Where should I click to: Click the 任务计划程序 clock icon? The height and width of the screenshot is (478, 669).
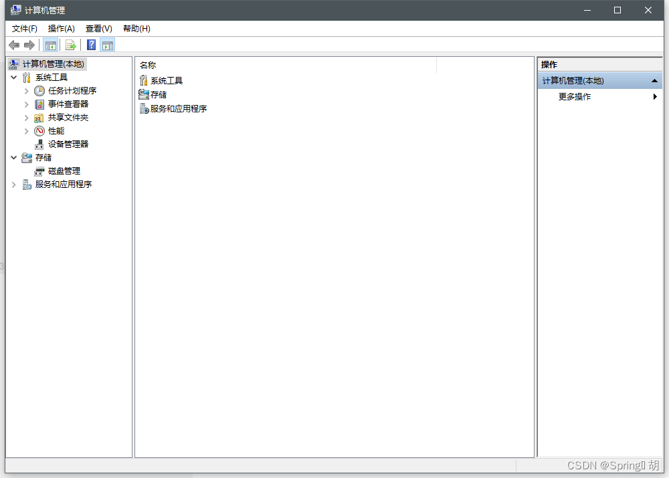(39, 91)
